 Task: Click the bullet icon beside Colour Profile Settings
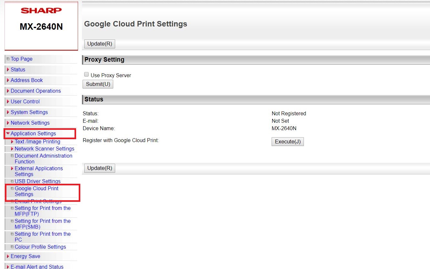tap(12, 247)
